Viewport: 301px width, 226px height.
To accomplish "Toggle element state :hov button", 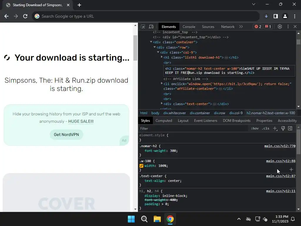I will (x=255, y=128).
